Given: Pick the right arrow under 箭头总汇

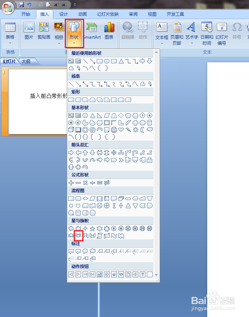Looking at the screenshot, I should [x=71, y=153].
